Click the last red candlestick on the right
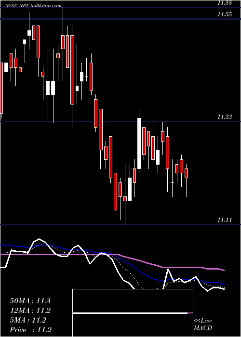Image resolution: width=241 pixels, height=337 pixels. [187, 173]
